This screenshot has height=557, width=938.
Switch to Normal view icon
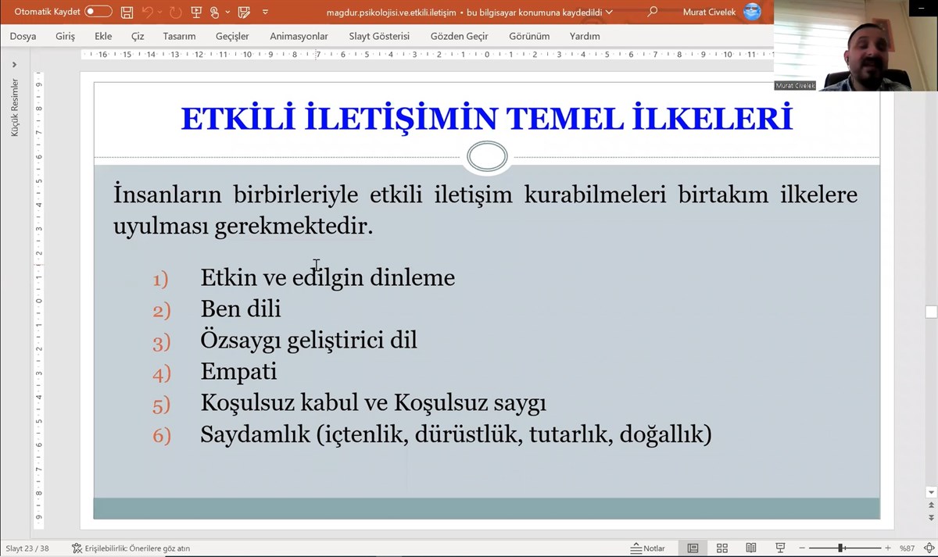coord(693,548)
